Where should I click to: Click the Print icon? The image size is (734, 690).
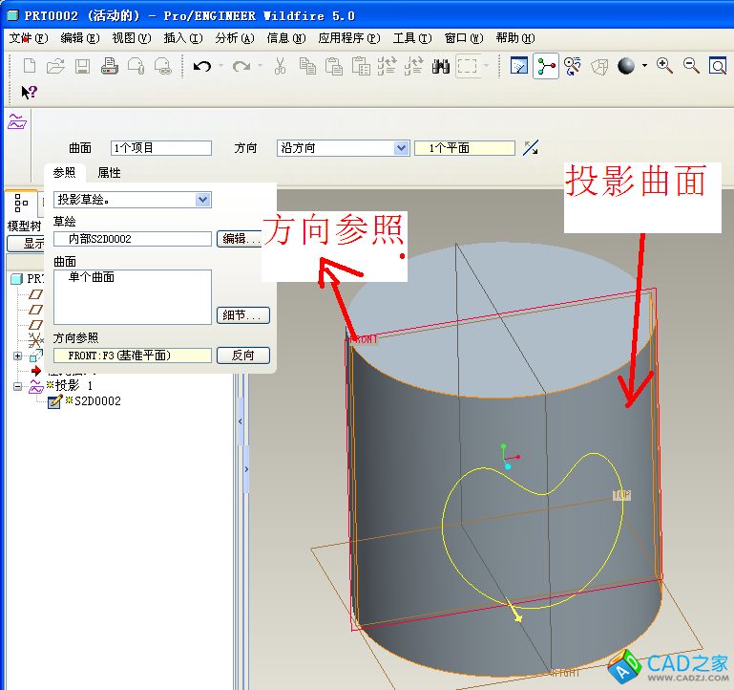(x=110, y=66)
